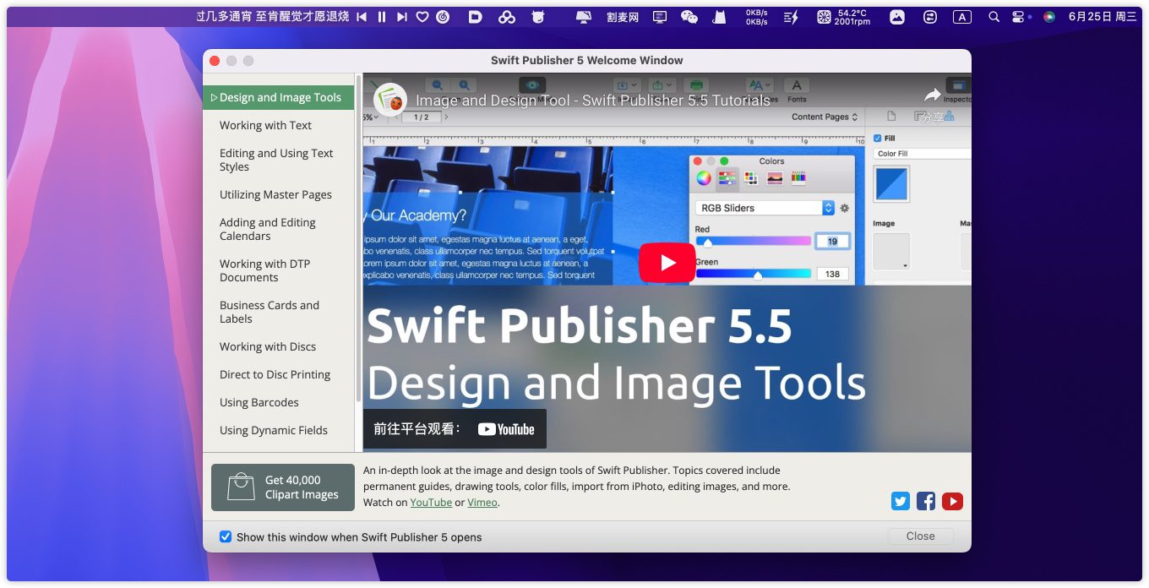Open the picture app menu bar icon
Screen dimensions: 1149x588
pos(897,17)
